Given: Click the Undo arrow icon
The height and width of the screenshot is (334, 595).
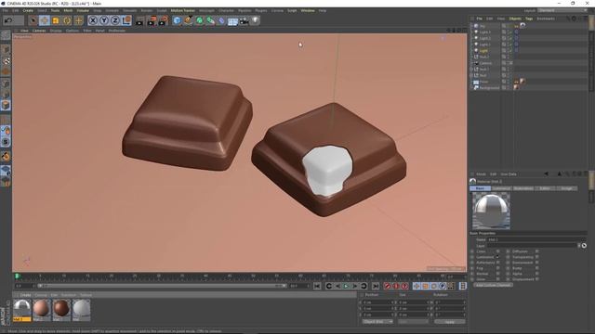Looking at the screenshot, I should [8, 20].
